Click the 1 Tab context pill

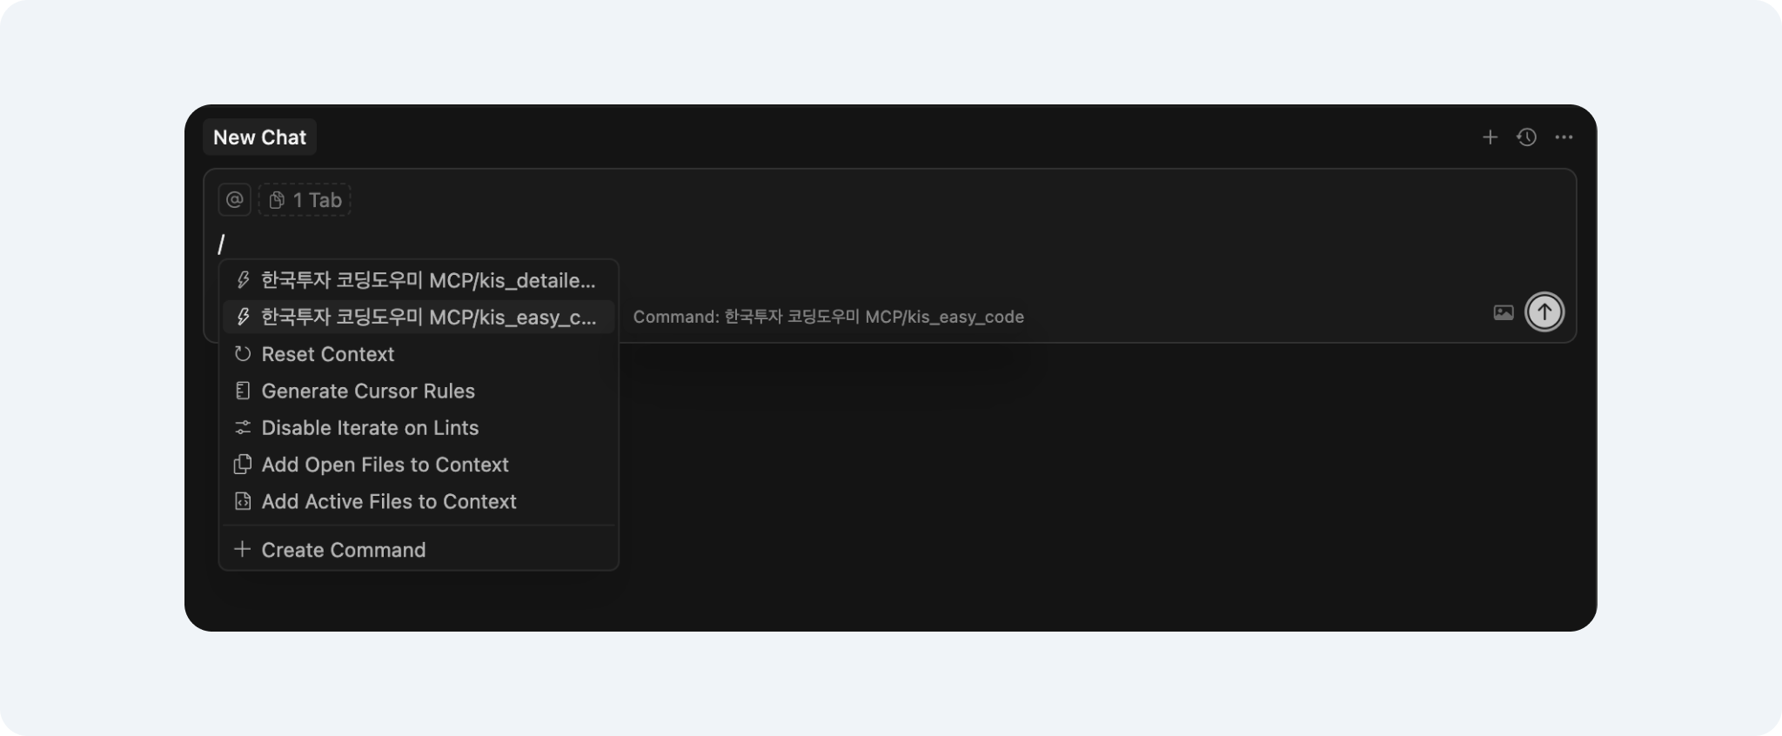coord(305,200)
